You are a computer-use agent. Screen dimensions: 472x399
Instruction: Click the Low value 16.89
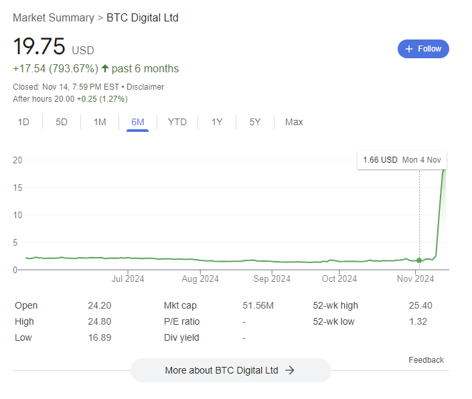[100, 337]
